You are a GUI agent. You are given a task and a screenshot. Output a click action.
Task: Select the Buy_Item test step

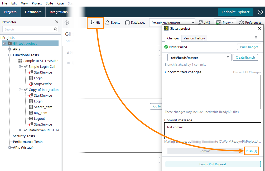(x=41, y=113)
